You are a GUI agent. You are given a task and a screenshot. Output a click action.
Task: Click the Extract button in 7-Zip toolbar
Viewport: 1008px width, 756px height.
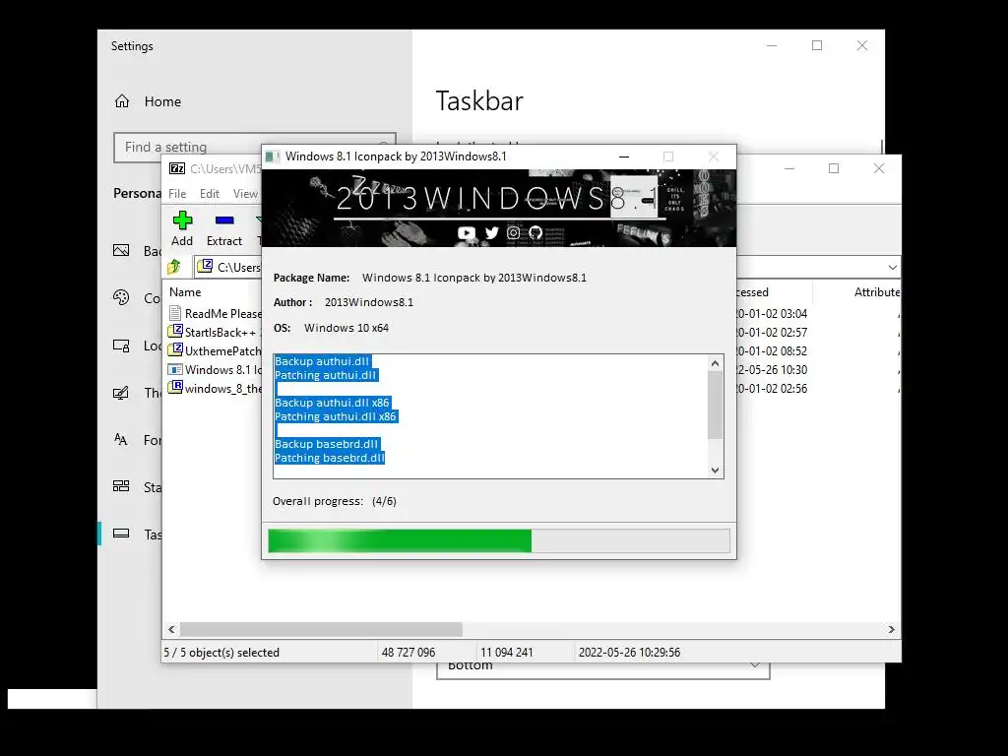click(224, 228)
